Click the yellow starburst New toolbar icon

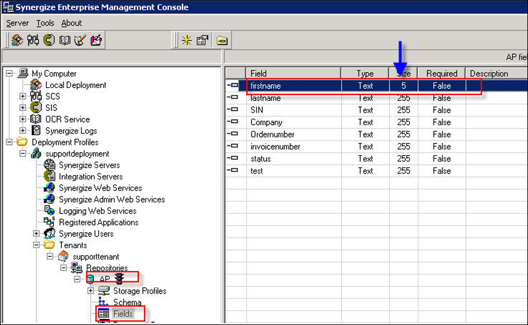coord(187,41)
